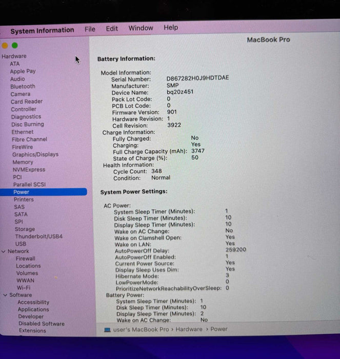Image resolution: width=340 pixels, height=359 pixels.
Task: Click the green zoom window button
Action: click(x=15, y=45)
